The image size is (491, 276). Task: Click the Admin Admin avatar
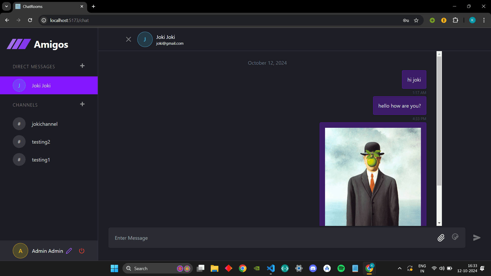[20, 251]
